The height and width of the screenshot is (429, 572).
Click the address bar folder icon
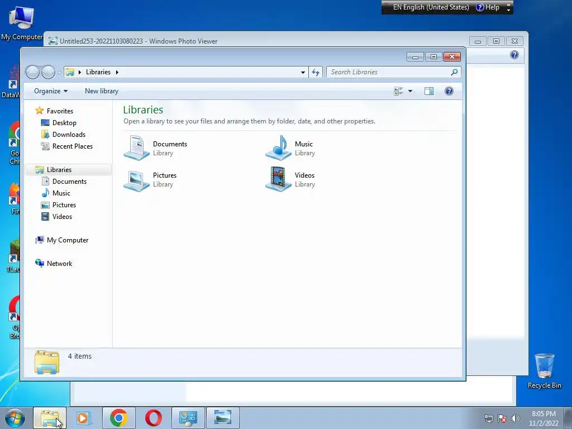tap(70, 72)
